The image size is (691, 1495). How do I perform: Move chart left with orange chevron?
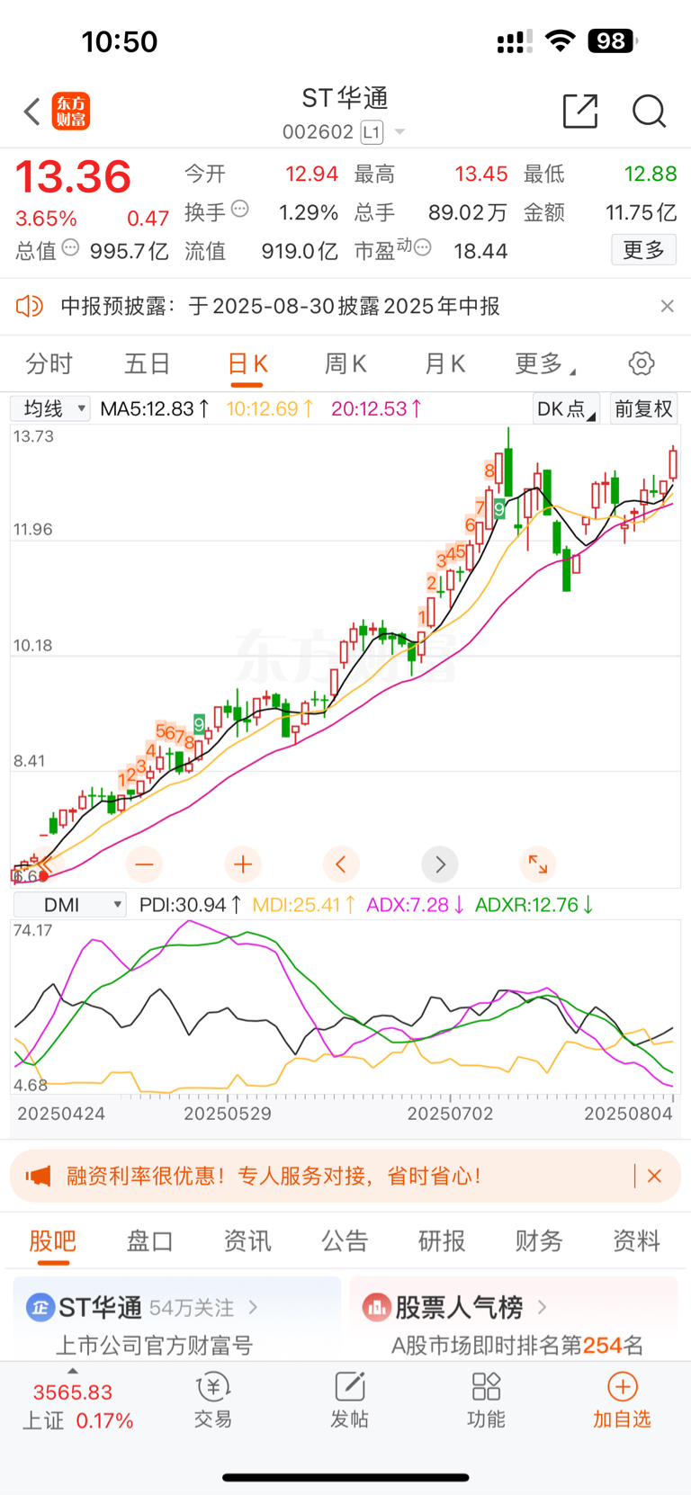341,864
